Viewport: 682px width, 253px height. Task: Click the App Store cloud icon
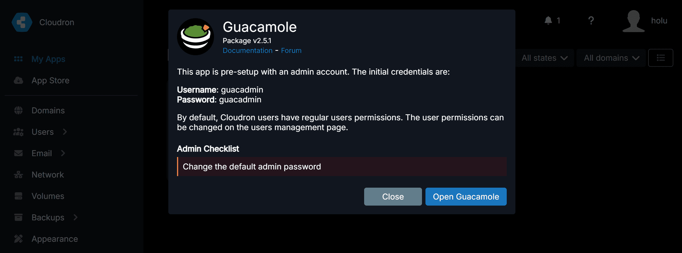tap(19, 80)
